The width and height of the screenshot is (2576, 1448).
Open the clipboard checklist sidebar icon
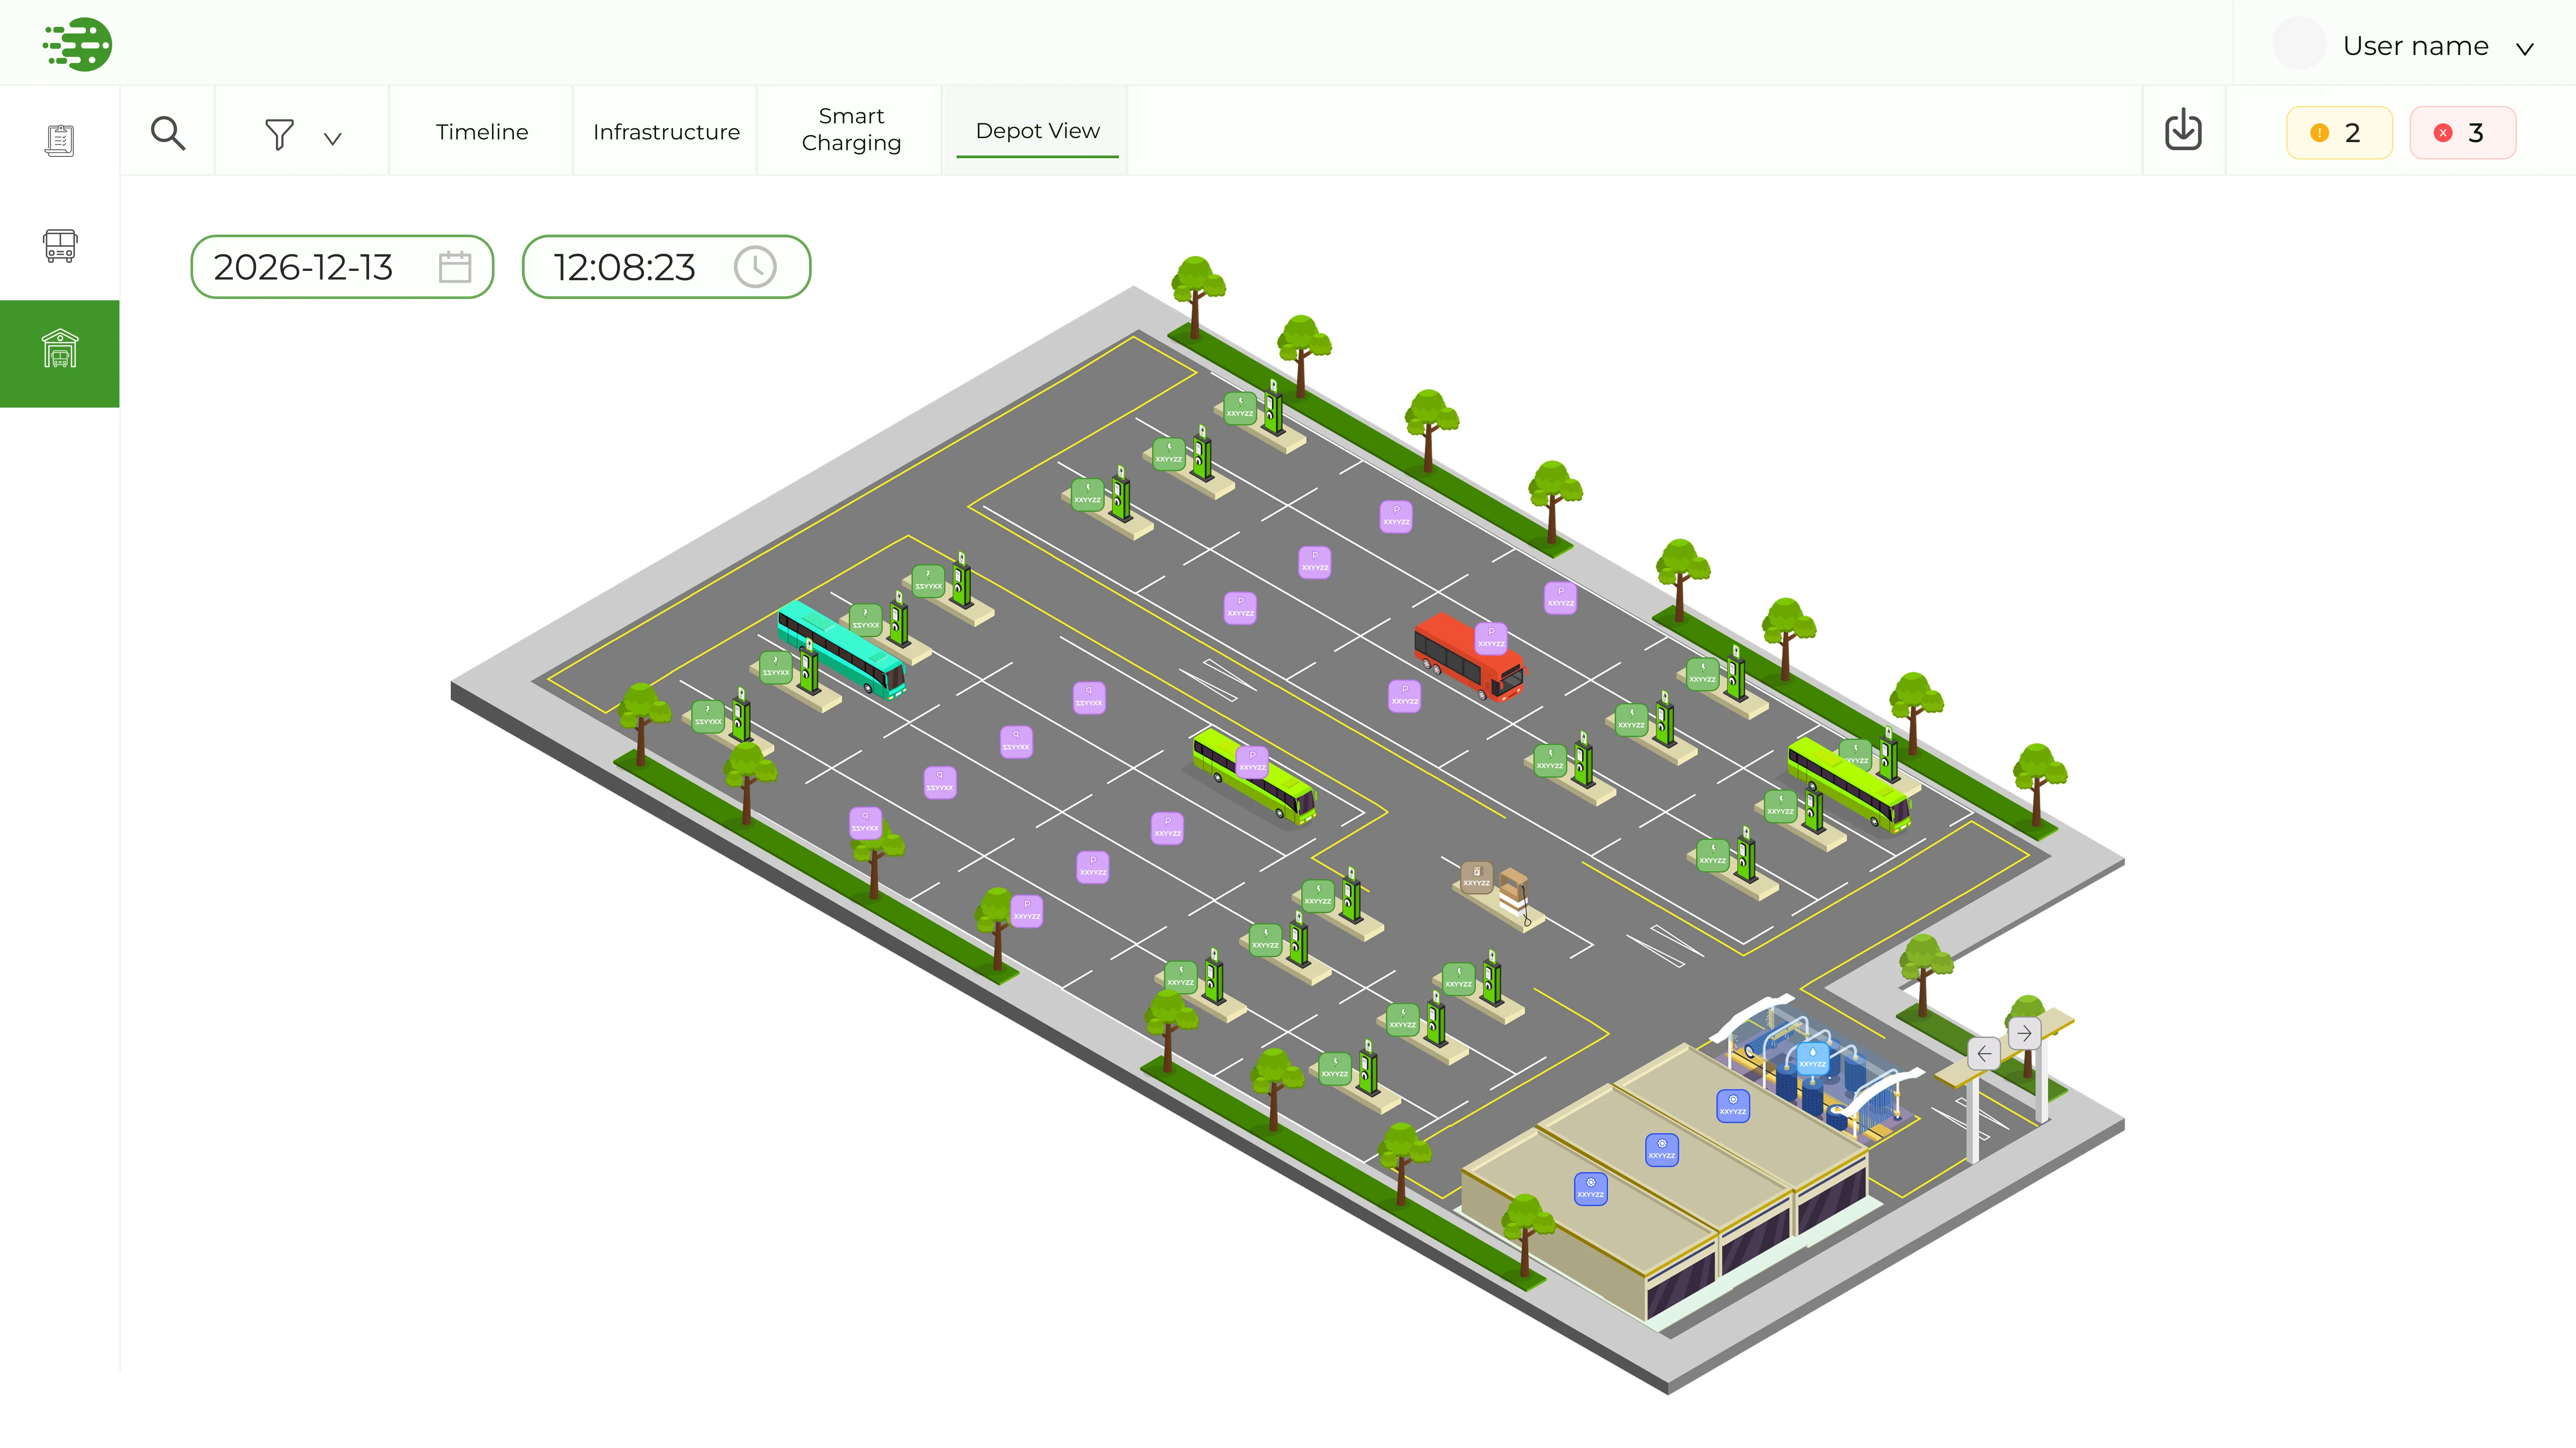60,140
